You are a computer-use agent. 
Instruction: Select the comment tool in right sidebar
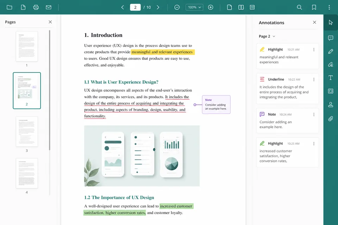pos(331,38)
